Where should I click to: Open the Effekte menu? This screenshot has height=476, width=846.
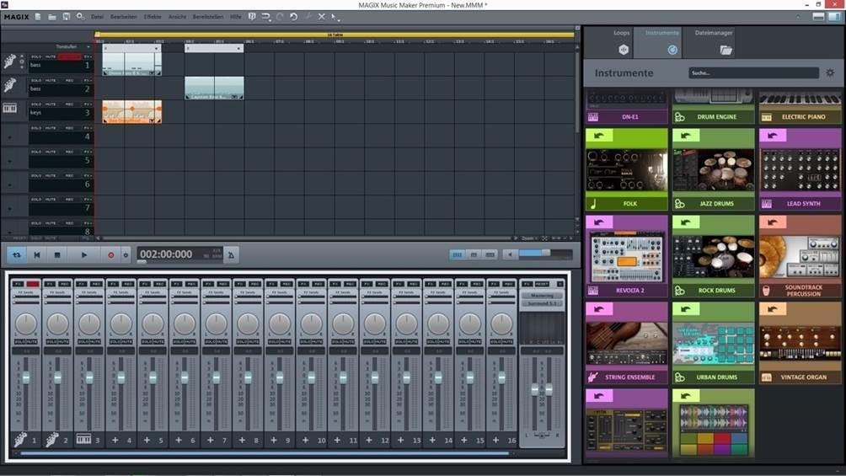point(153,17)
